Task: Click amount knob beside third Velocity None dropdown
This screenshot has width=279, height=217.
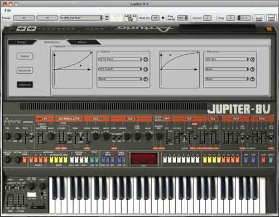Action: pos(146,79)
